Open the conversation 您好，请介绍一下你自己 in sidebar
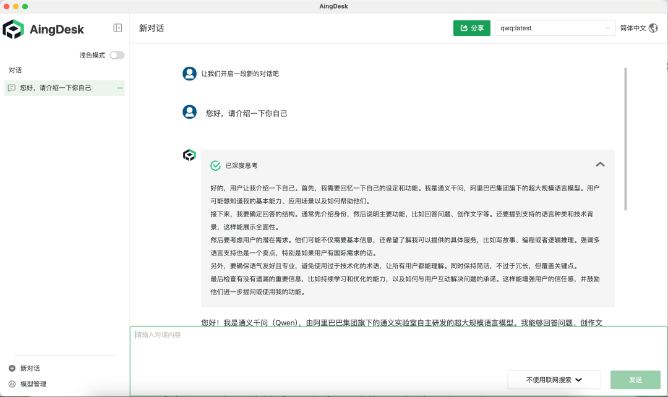Viewport: 668px width, 397px height. coord(64,88)
